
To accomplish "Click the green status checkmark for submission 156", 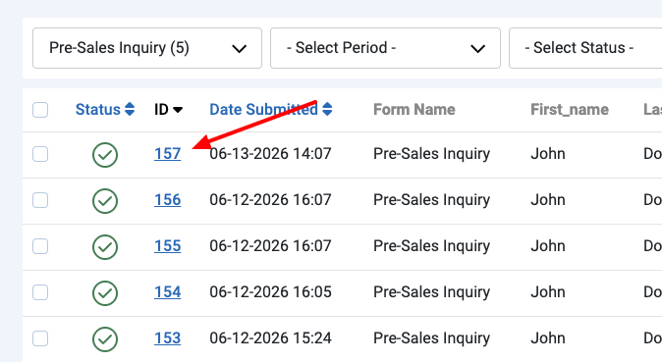I will pyautogui.click(x=105, y=201).
